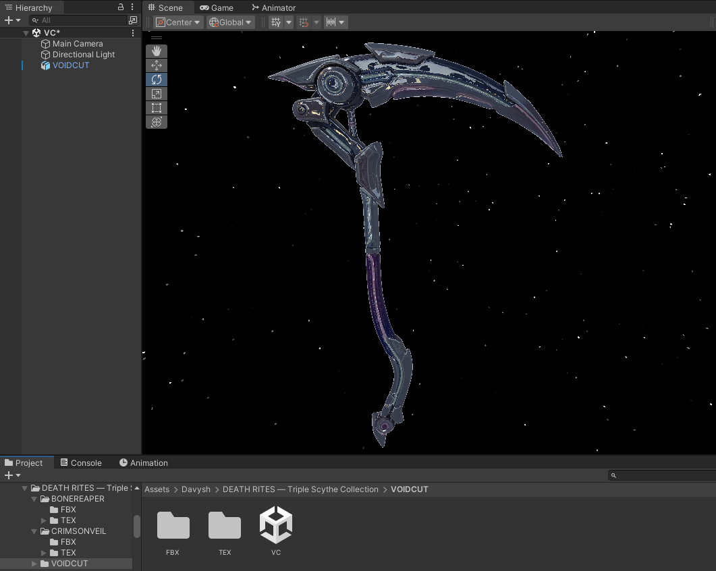This screenshot has width=716, height=571.
Task: Collapse the BONEREAPER folder
Action: click(x=34, y=499)
